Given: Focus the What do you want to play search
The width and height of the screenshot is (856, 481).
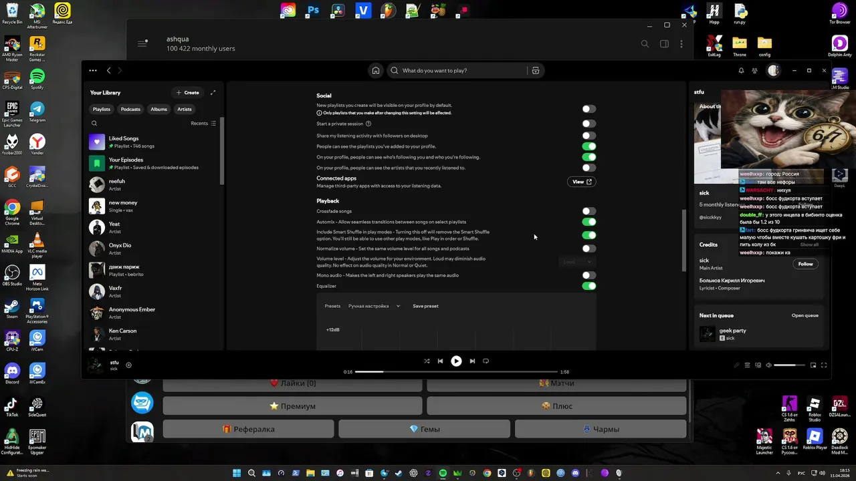Looking at the screenshot, I should point(457,70).
